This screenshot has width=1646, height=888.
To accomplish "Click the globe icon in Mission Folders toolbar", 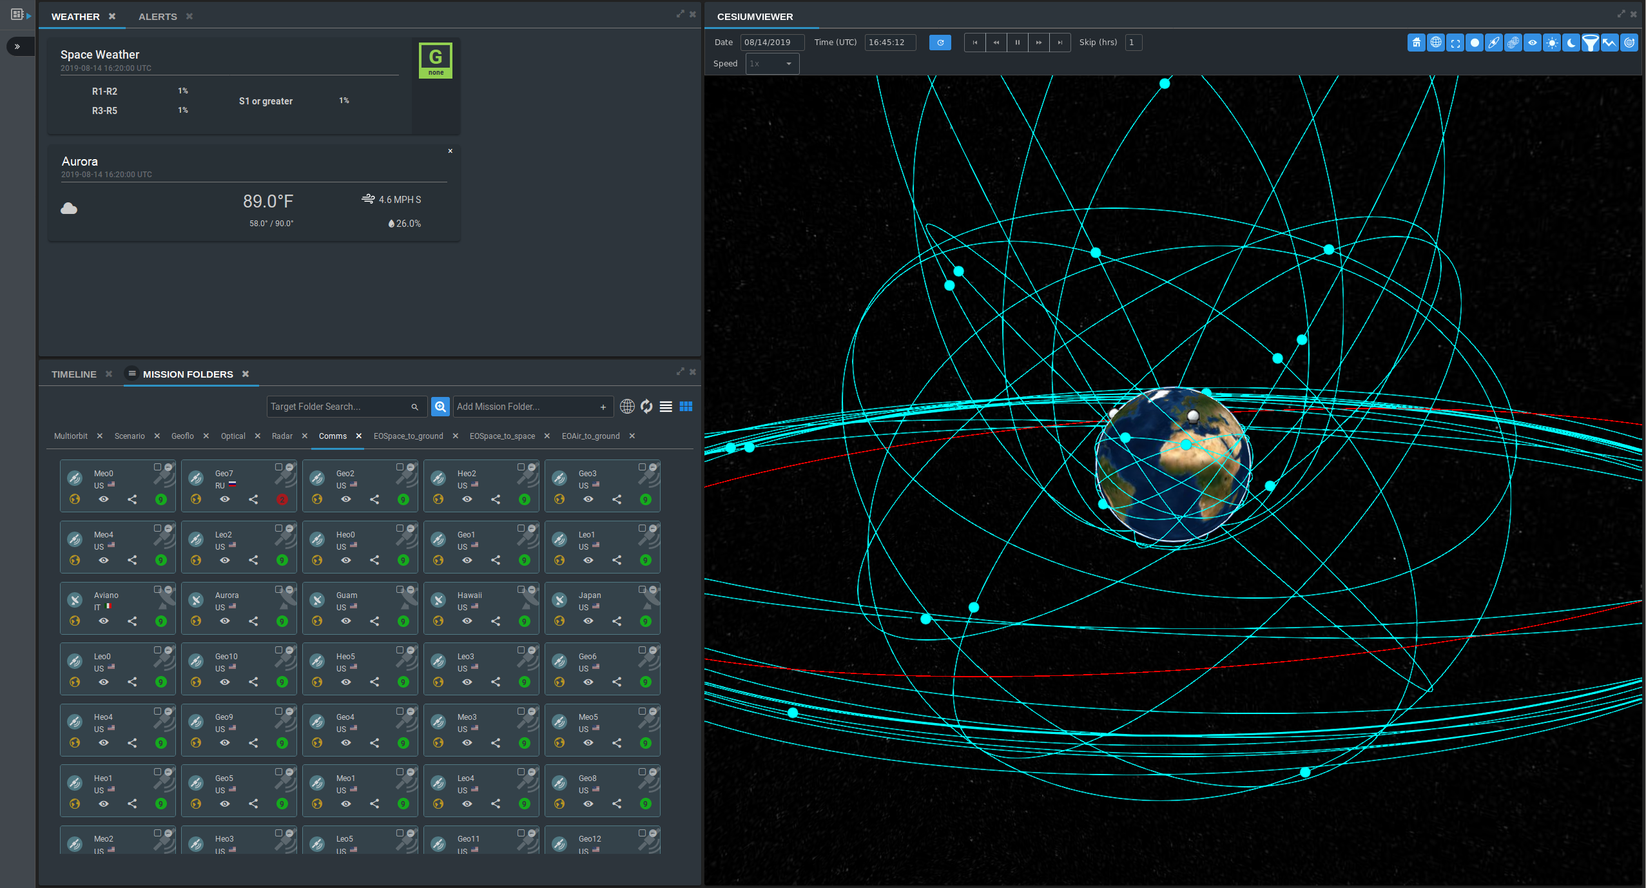I will (x=627, y=407).
